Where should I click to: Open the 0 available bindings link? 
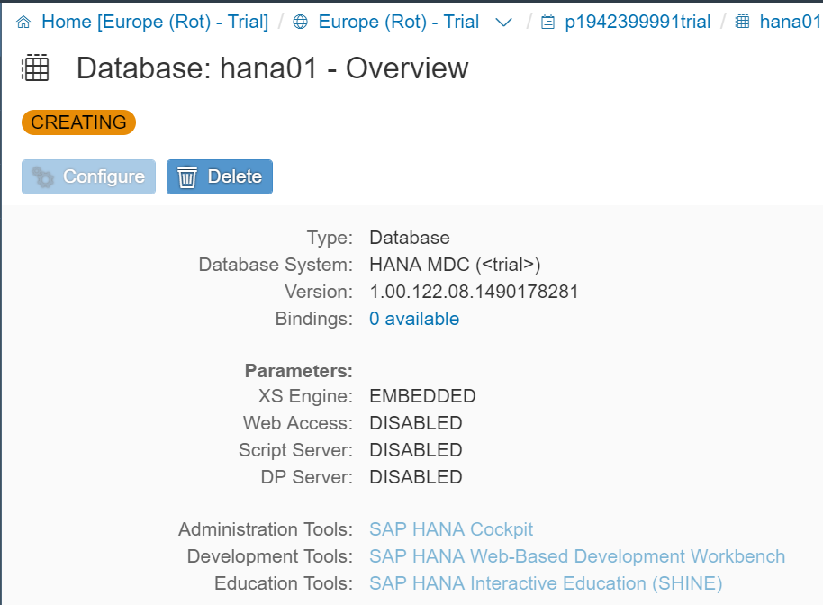pyautogui.click(x=414, y=319)
